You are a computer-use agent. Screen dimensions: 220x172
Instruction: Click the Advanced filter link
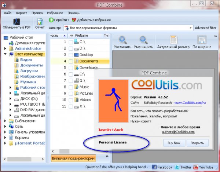click(x=206, y=28)
